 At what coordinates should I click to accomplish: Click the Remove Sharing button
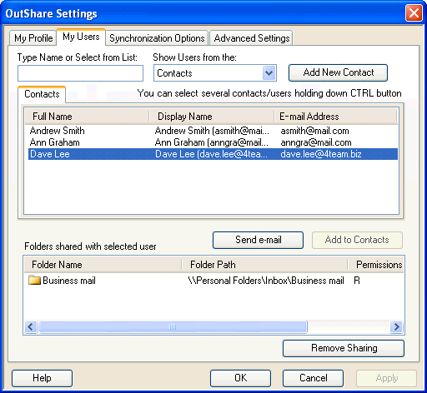tap(344, 348)
